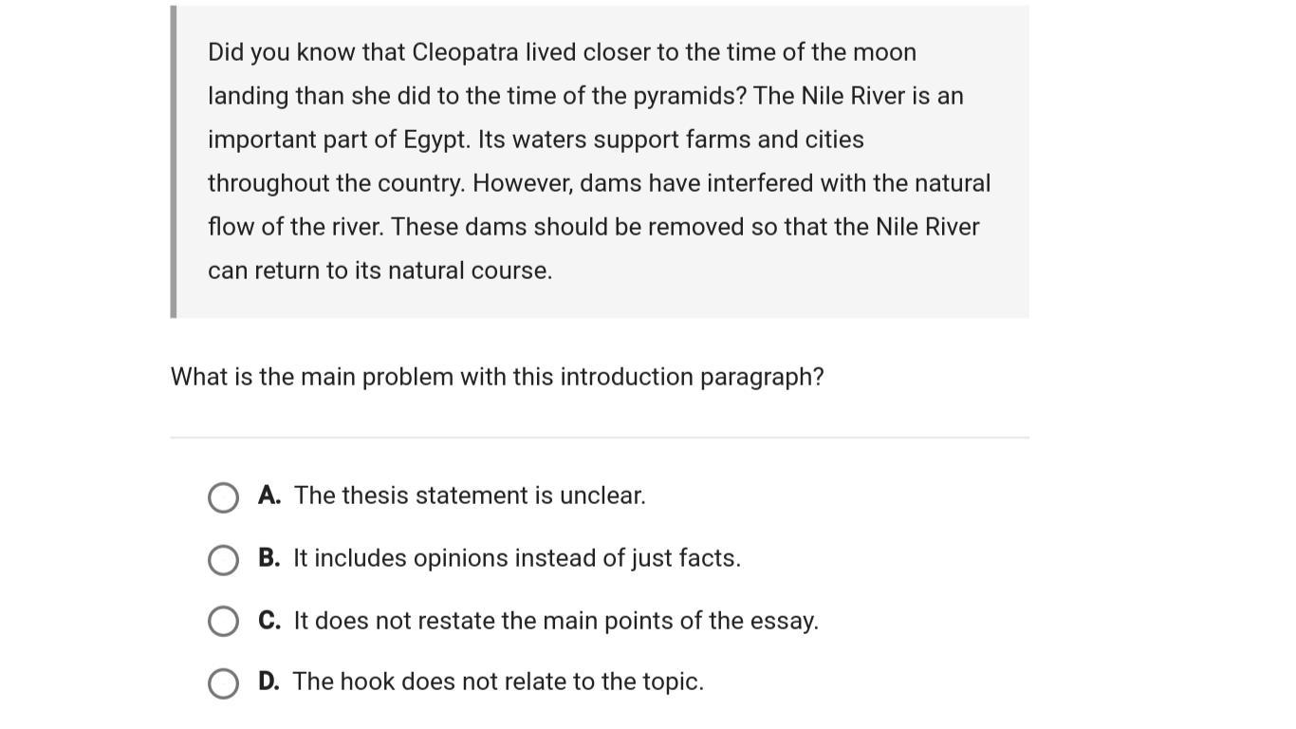Click the bold 'C.' option letter

point(269,621)
